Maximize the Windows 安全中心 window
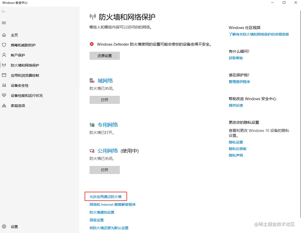 click(284, 3)
